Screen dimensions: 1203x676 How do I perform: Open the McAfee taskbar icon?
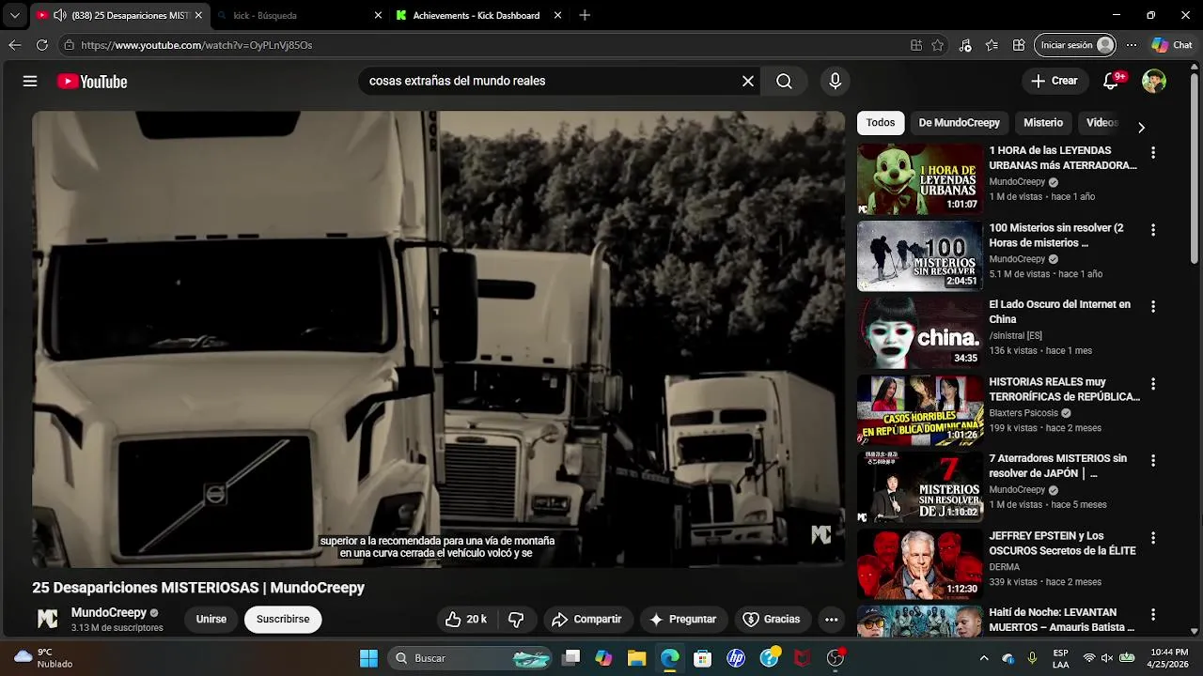[802, 658]
